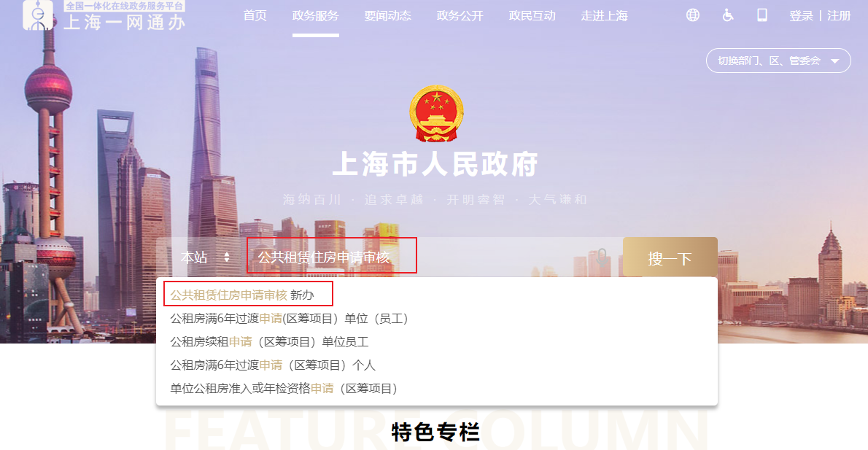Click the globe language icon
Image resolution: width=868 pixels, height=450 pixels.
692,15
